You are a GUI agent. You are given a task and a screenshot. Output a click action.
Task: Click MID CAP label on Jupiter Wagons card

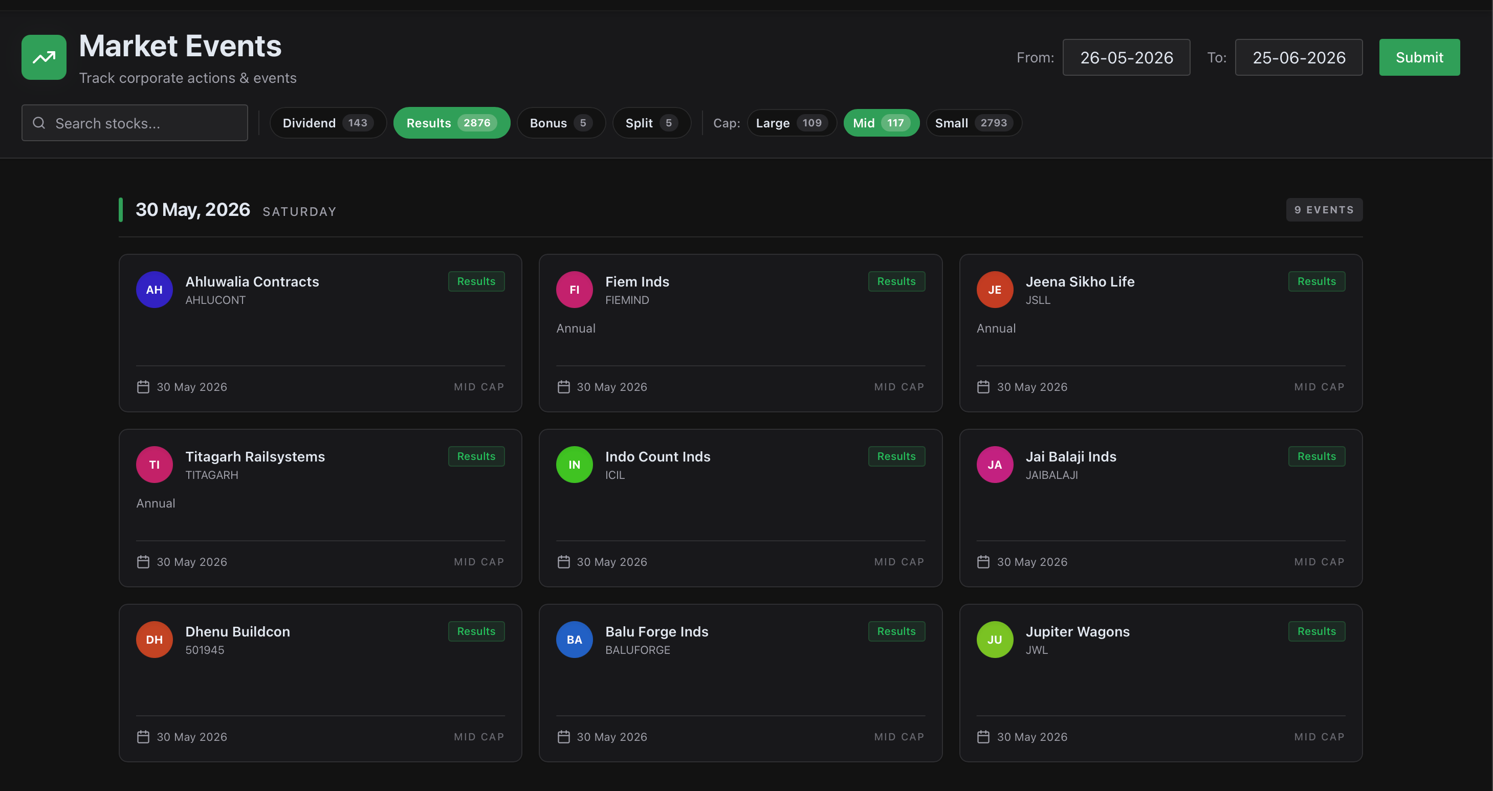pyautogui.click(x=1319, y=737)
